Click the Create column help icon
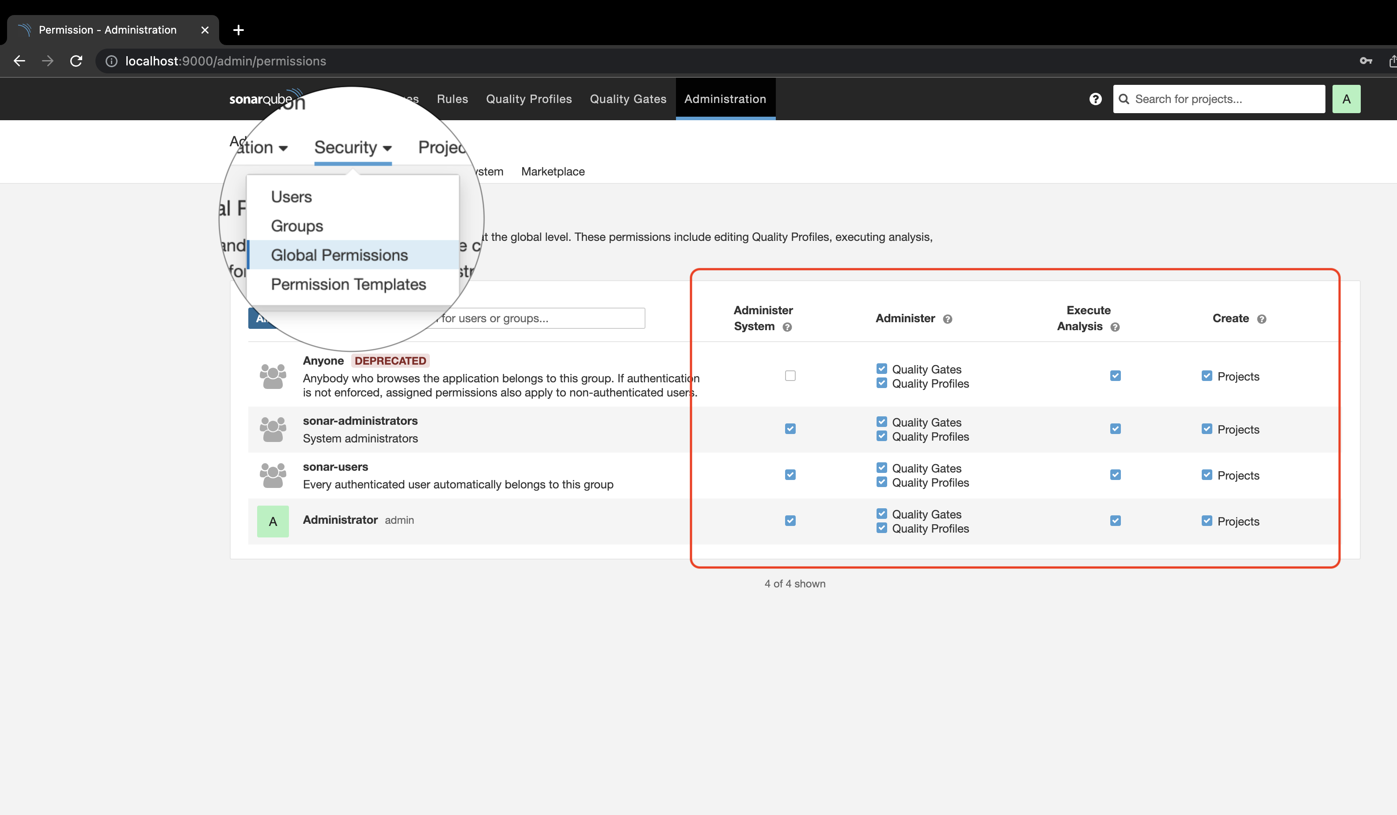 point(1261,320)
